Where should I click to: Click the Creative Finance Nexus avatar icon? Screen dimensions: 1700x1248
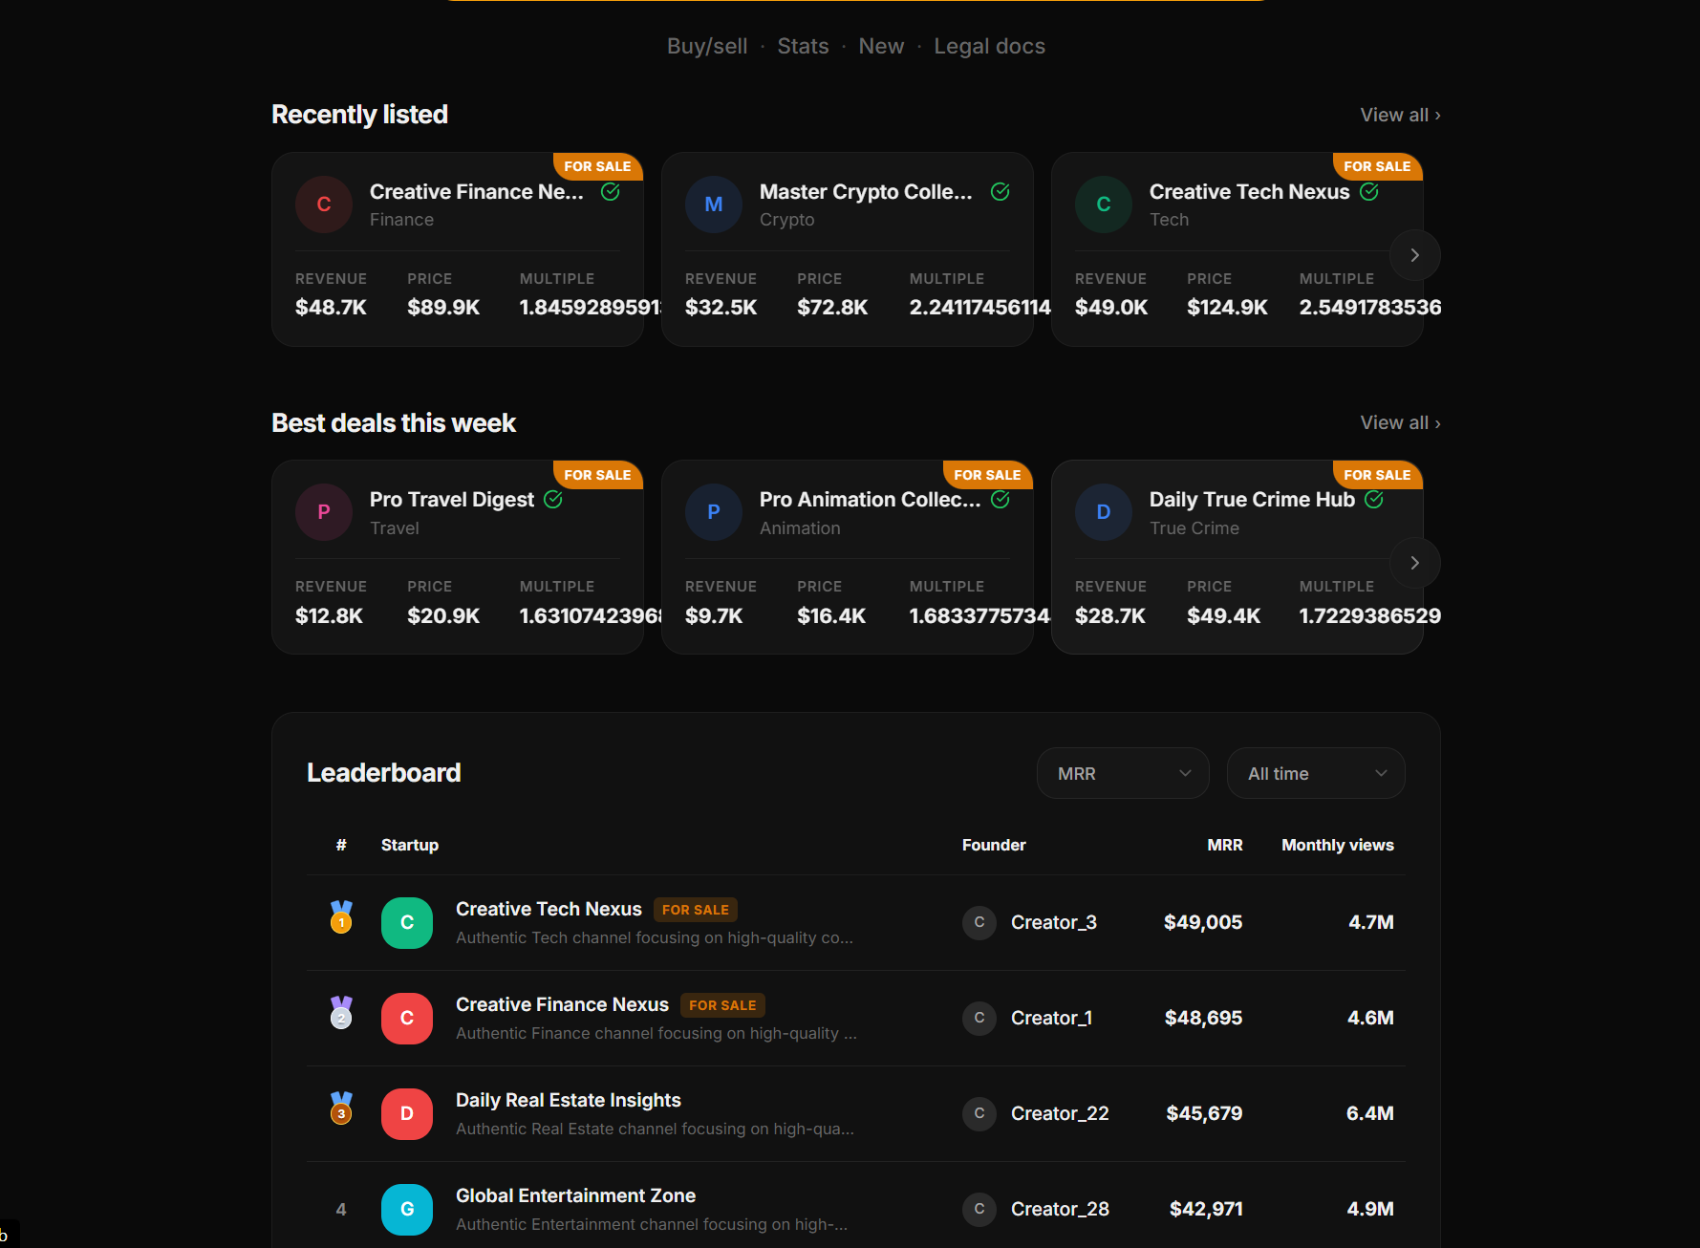tap(323, 204)
